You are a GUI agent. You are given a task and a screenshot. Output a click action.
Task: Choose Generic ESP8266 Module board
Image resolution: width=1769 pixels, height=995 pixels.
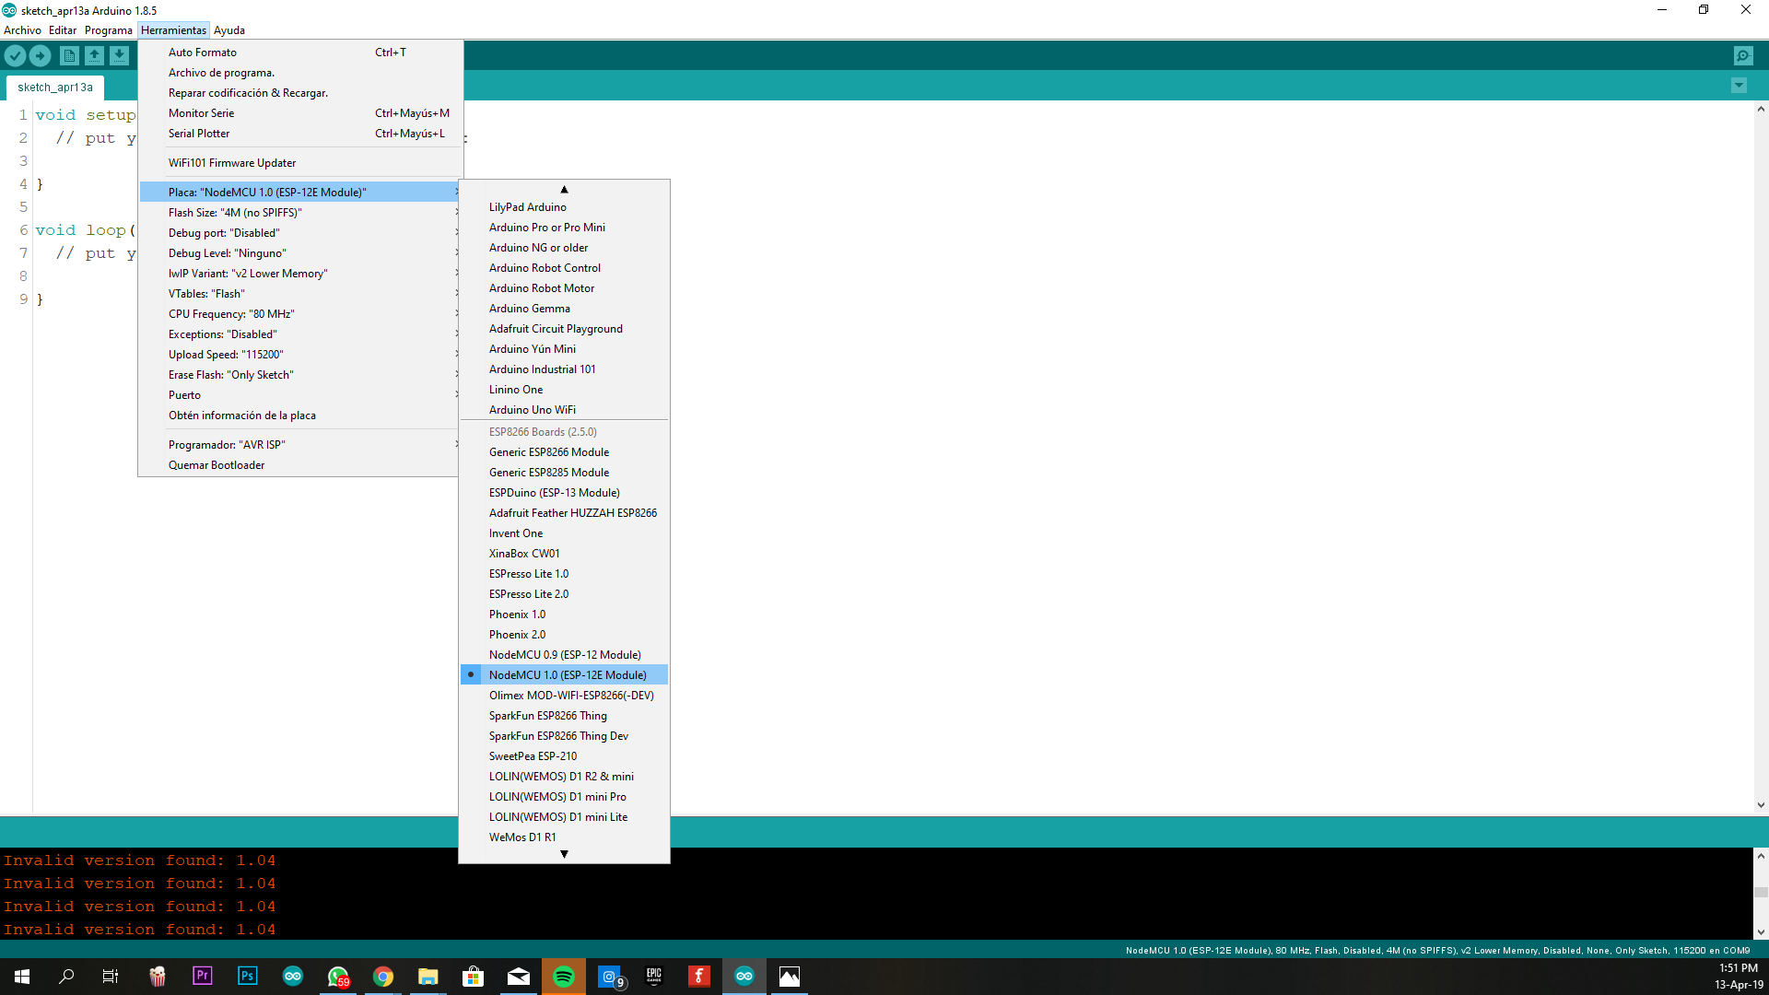(548, 452)
